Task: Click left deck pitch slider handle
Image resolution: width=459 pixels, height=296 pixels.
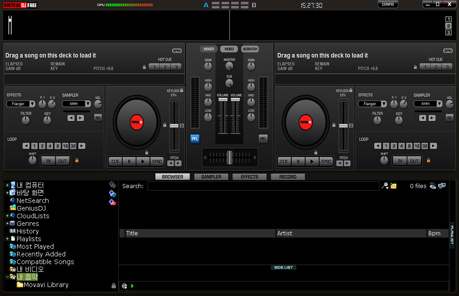Action: 174,126
